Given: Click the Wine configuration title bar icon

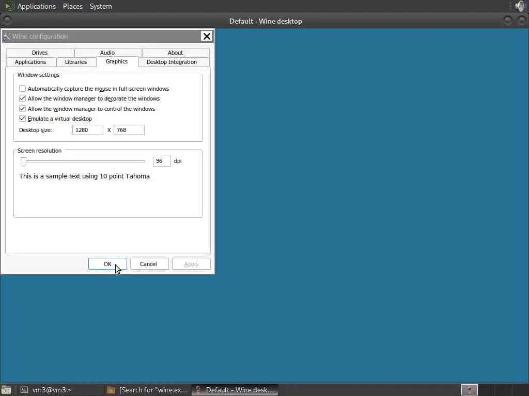Looking at the screenshot, I should (x=7, y=37).
